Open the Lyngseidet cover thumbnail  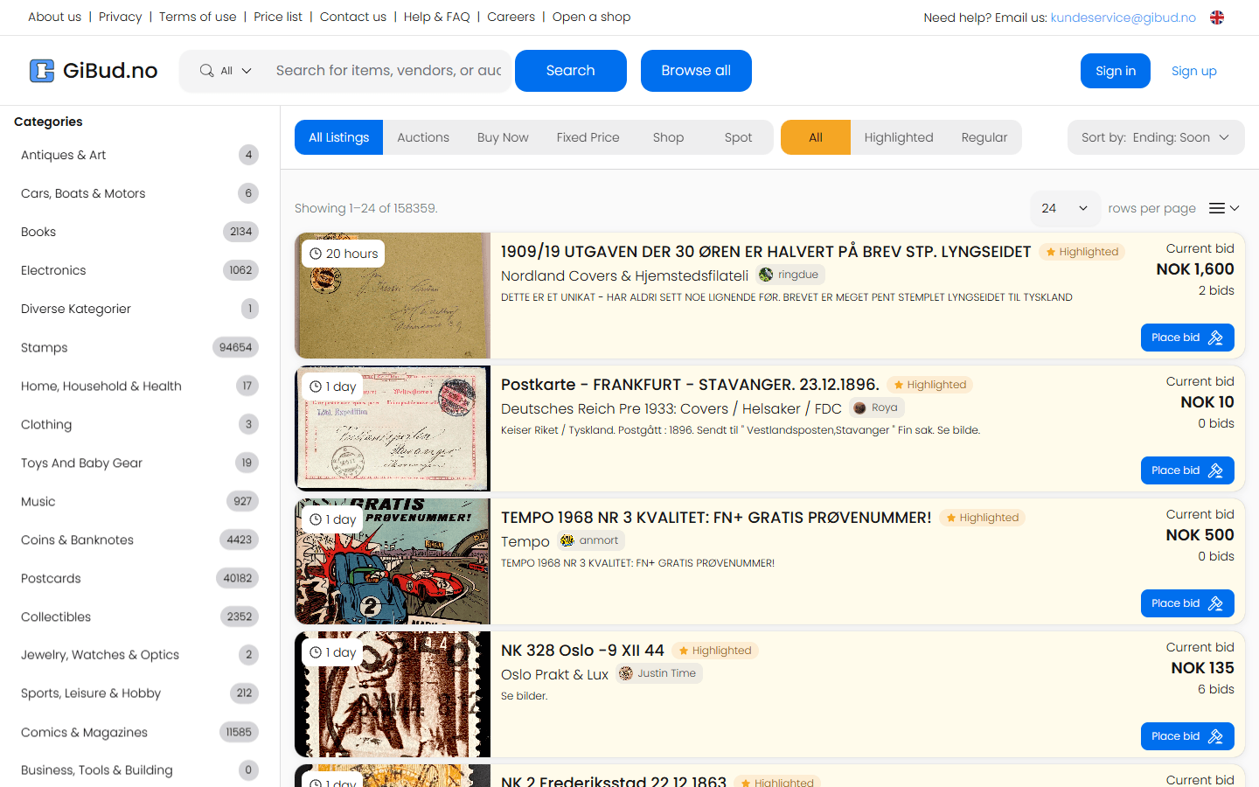point(393,296)
